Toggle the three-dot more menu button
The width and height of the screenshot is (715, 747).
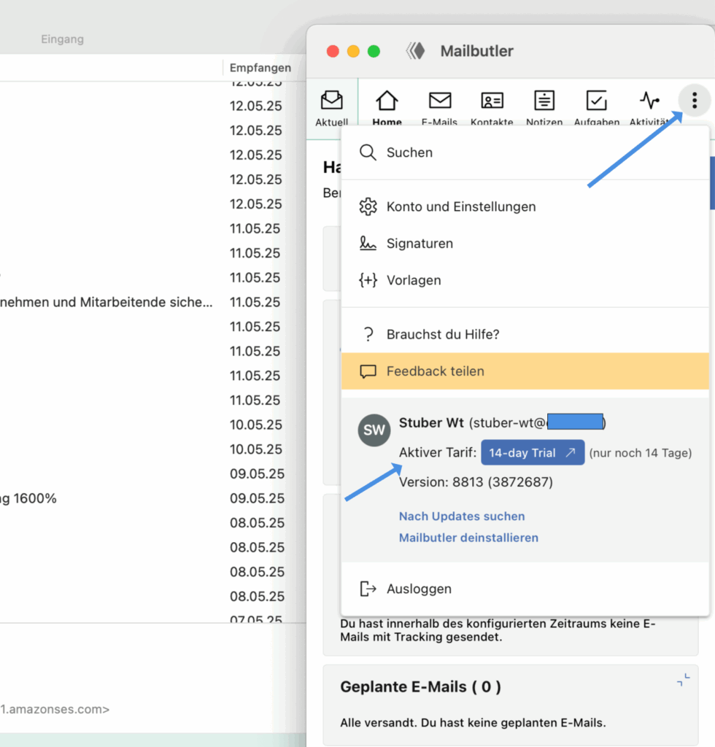695,101
